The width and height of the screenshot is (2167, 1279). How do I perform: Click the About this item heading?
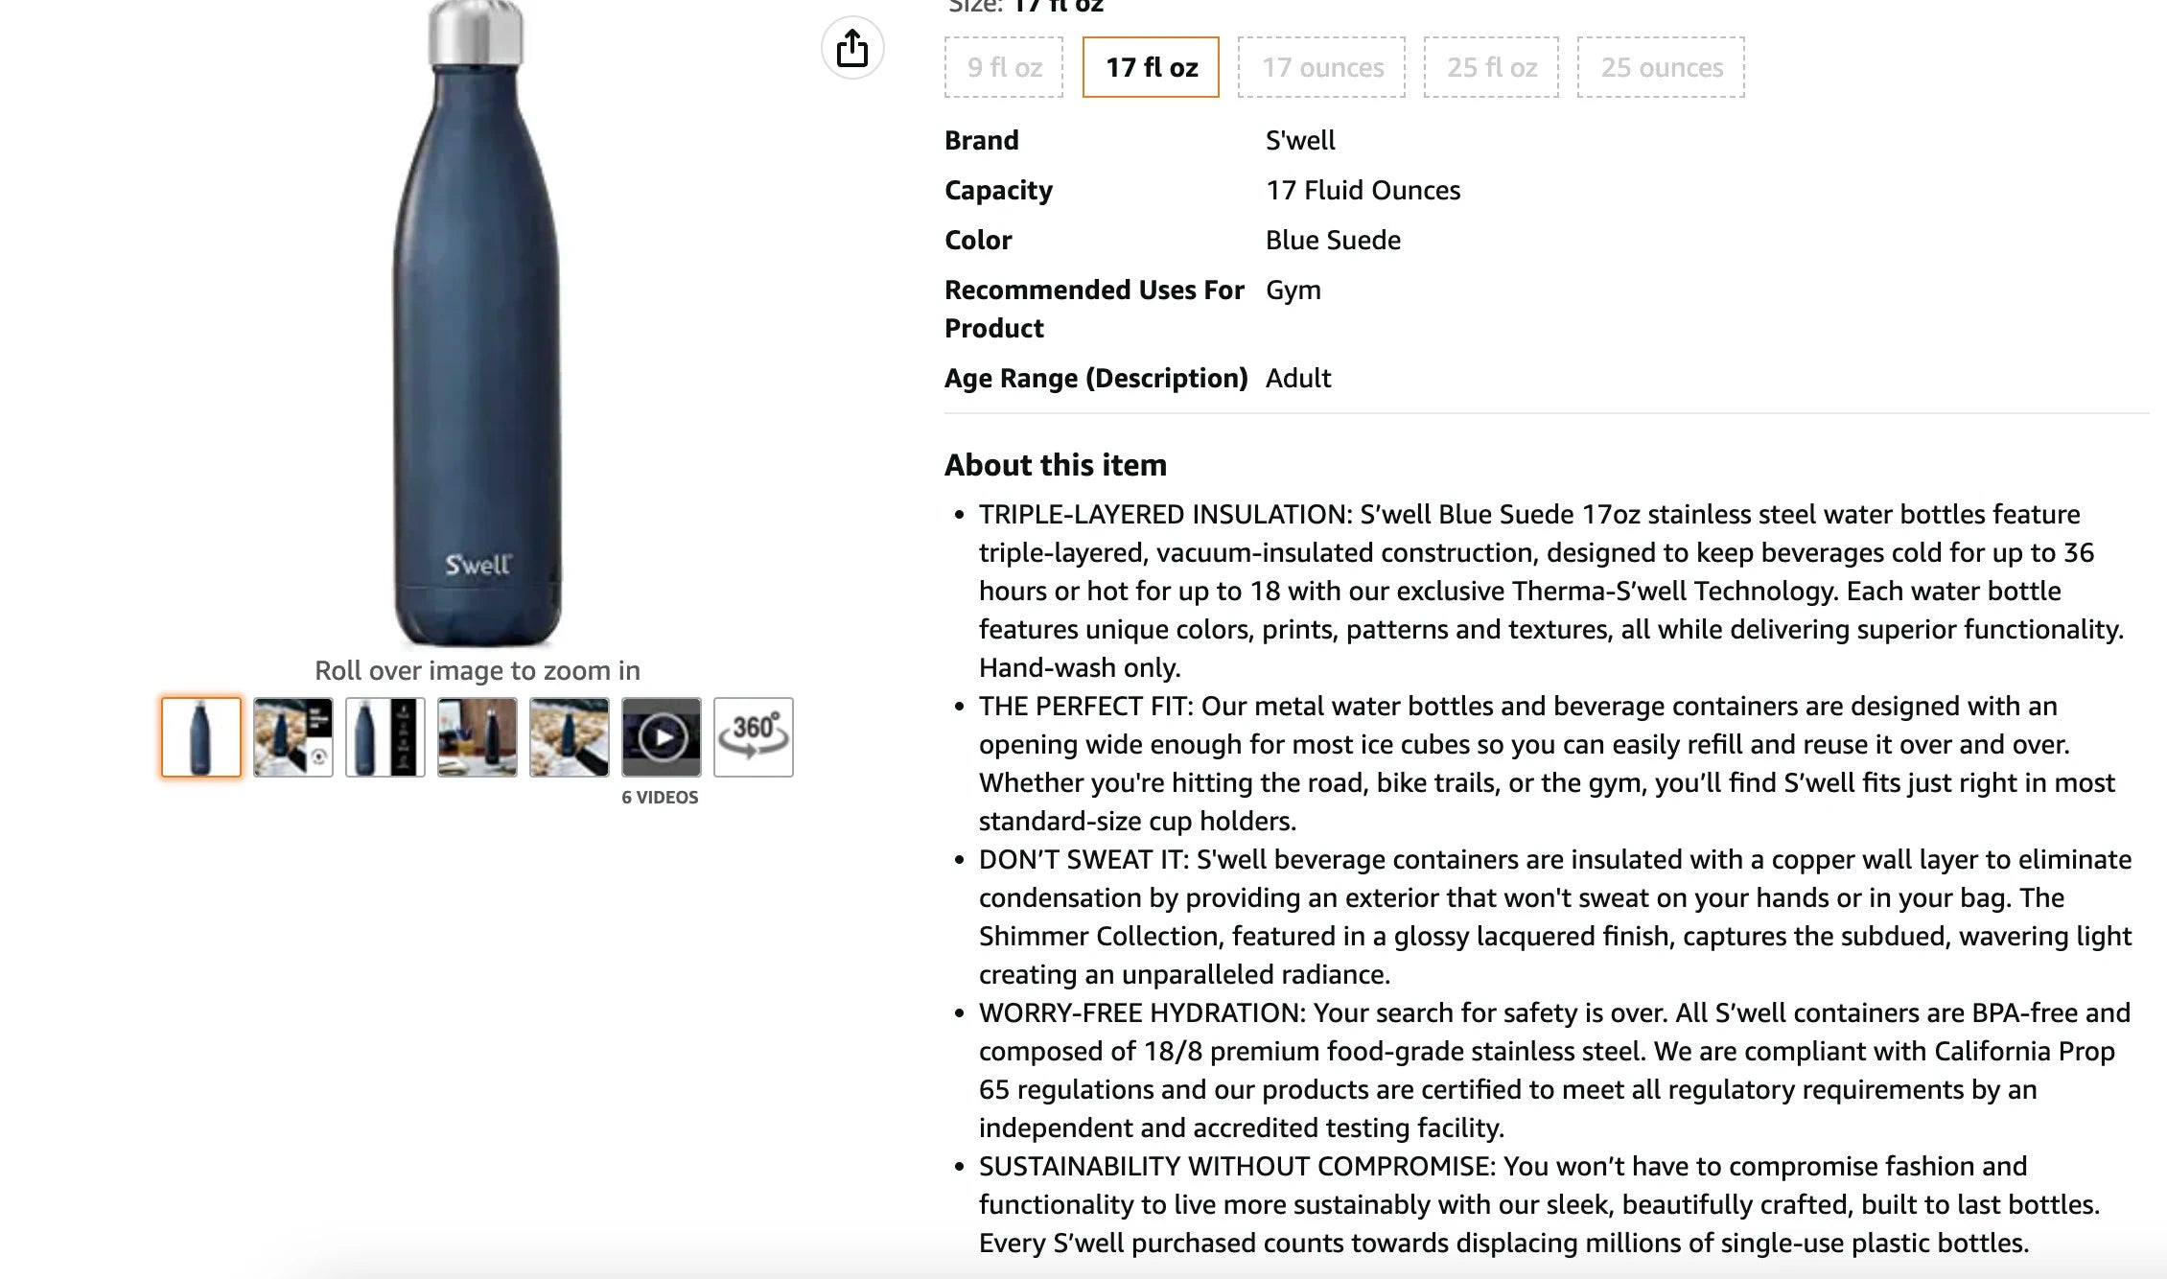point(1056,465)
